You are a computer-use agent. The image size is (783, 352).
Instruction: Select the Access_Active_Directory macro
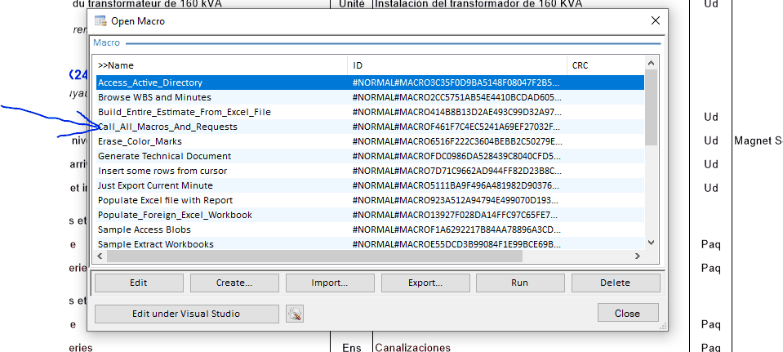coord(150,82)
